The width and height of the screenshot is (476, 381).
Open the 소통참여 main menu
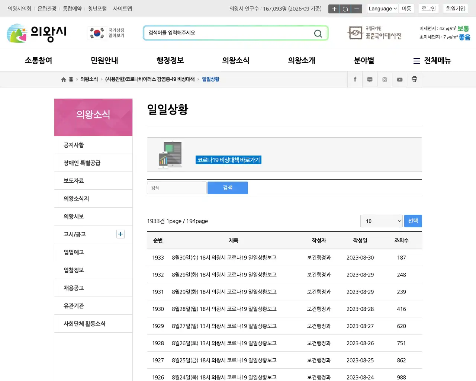38,60
